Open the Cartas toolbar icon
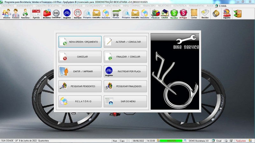The height and width of the screenshot is (143, 255). 194,14
